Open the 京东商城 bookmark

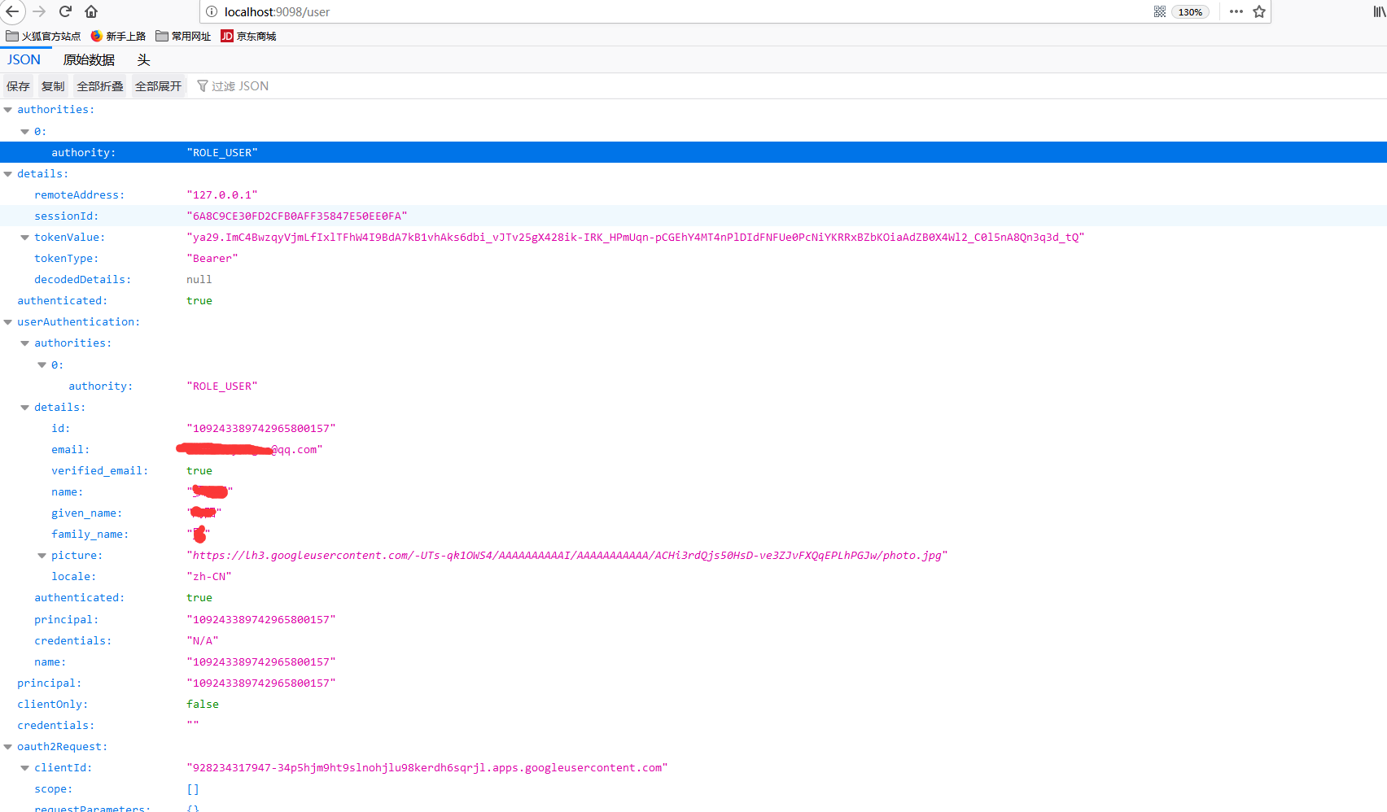click(248, 36)
